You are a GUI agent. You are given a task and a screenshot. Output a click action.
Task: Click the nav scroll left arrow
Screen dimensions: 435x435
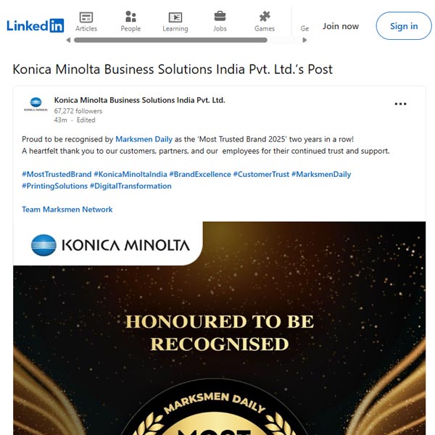coord(68,40)
